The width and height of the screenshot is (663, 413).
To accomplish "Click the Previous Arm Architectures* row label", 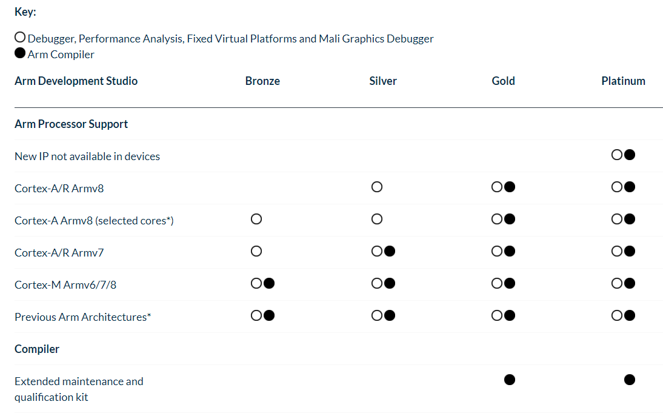I will pyautogui.click(x=83, y=317).
